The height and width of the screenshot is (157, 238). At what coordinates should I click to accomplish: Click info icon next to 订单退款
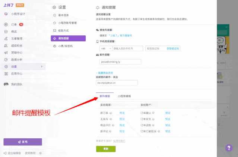coord(153,125)
